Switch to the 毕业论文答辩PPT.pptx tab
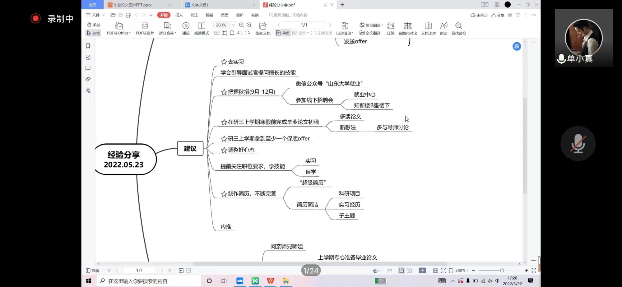 pos(133,5)
